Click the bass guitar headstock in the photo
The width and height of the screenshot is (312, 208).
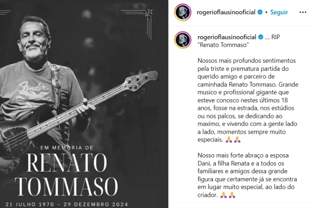pos(141,80)
